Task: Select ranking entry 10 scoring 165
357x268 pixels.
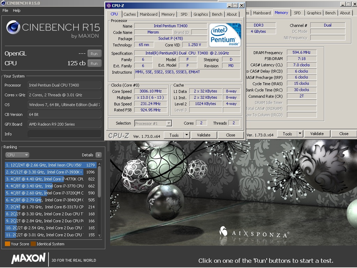Action: click(x=51, y=228)
